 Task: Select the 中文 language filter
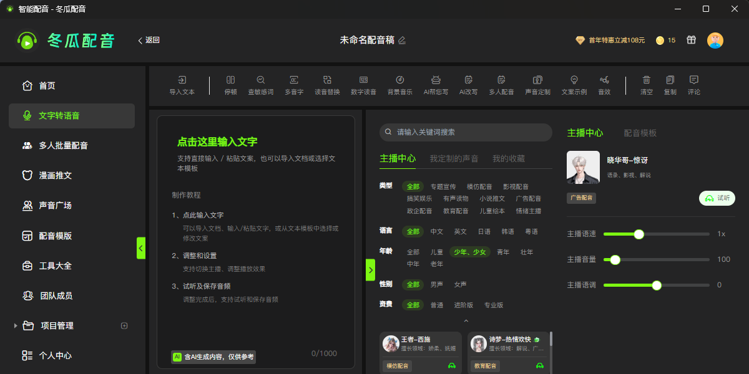(x=437, y=231)
